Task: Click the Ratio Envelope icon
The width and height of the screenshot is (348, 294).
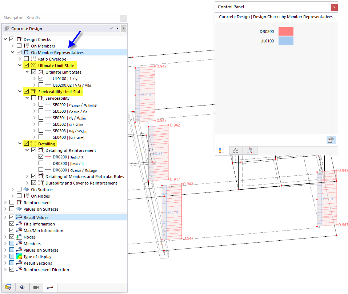Action: coord(34,59)
